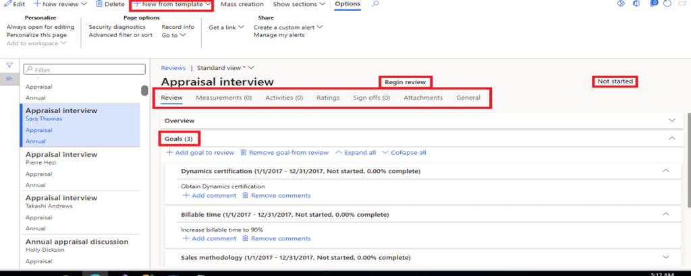Open in Microsoft Office icon
691x276 pixels.
[x=636, y=4]
